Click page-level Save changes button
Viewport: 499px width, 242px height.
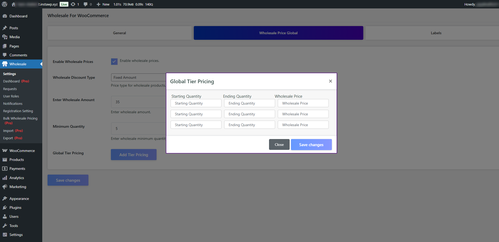(68, 180)
